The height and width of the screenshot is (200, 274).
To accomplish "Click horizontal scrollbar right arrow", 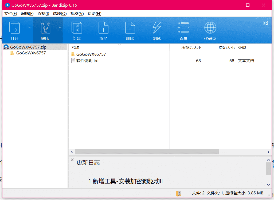I will tap(268, 152).
